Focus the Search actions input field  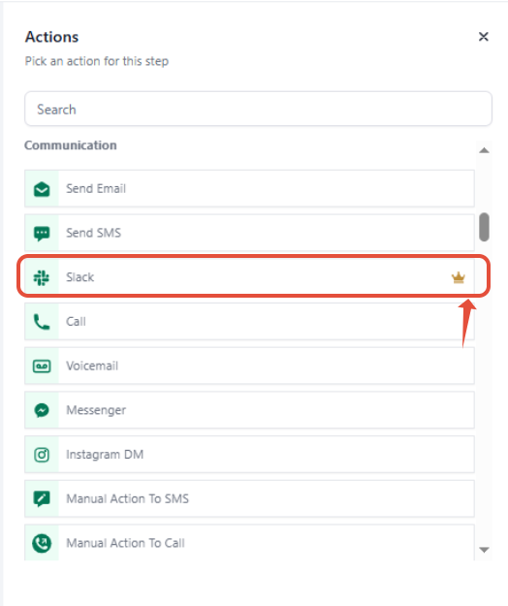tap(258, 109)
